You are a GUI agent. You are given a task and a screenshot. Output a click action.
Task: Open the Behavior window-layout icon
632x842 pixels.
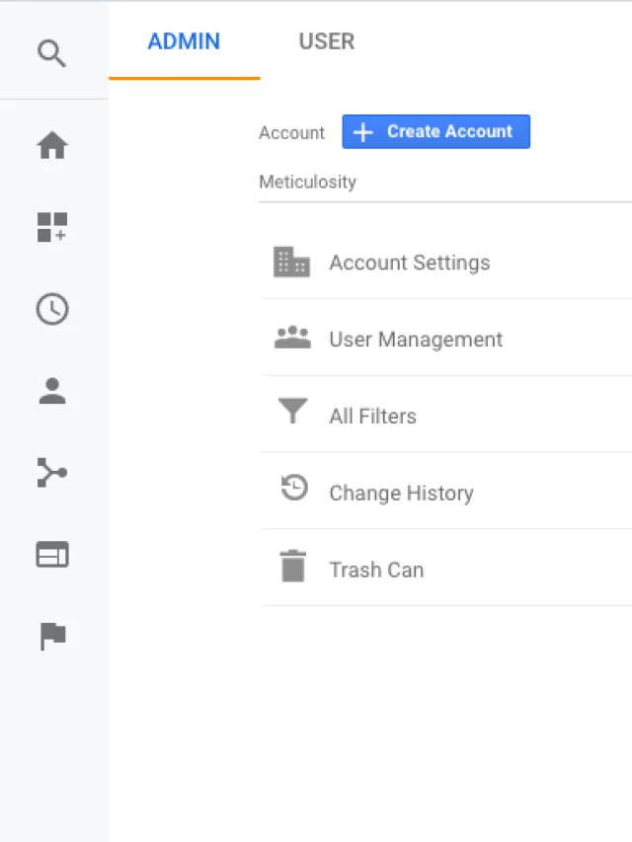(x=52, y=556)
